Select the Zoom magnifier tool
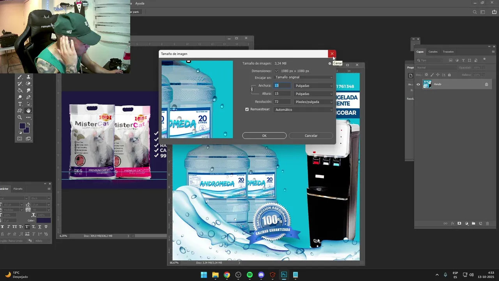This screenshot has height=281, width=499. pyautogui.click(x=19, y=117)
